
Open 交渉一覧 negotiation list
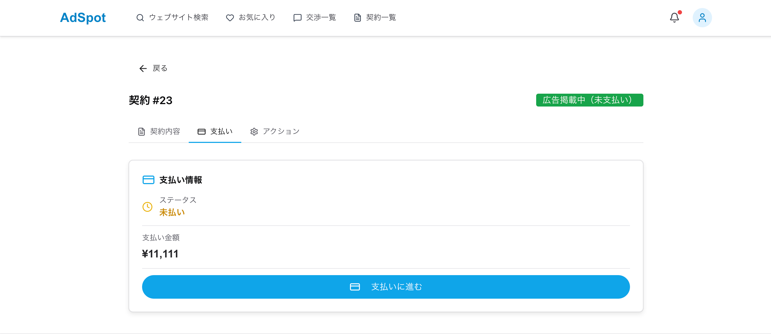point(321,18)
